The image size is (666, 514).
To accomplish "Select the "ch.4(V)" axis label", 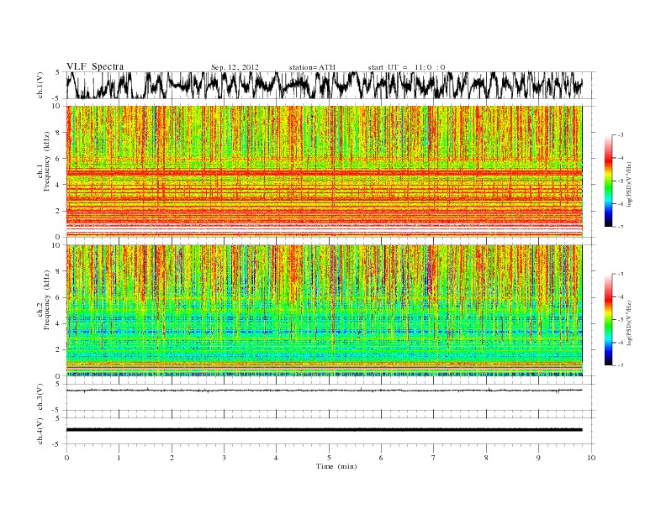I will (x=40, y=431).
